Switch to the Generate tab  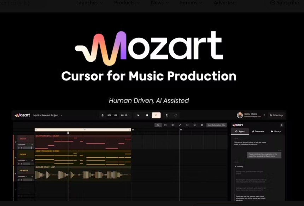click(x=258, y=132)
